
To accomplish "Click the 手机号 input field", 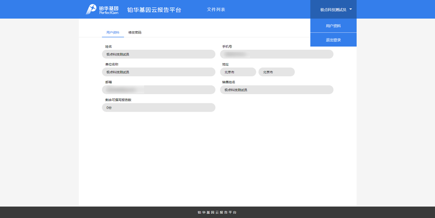I will click(277, 54).
